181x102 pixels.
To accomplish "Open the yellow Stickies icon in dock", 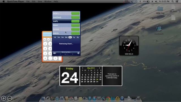I will click(x=80, y=98).
